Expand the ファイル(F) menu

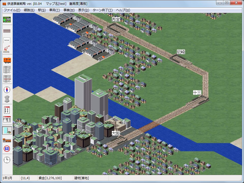pyautogui.click(x=12, y=10)
